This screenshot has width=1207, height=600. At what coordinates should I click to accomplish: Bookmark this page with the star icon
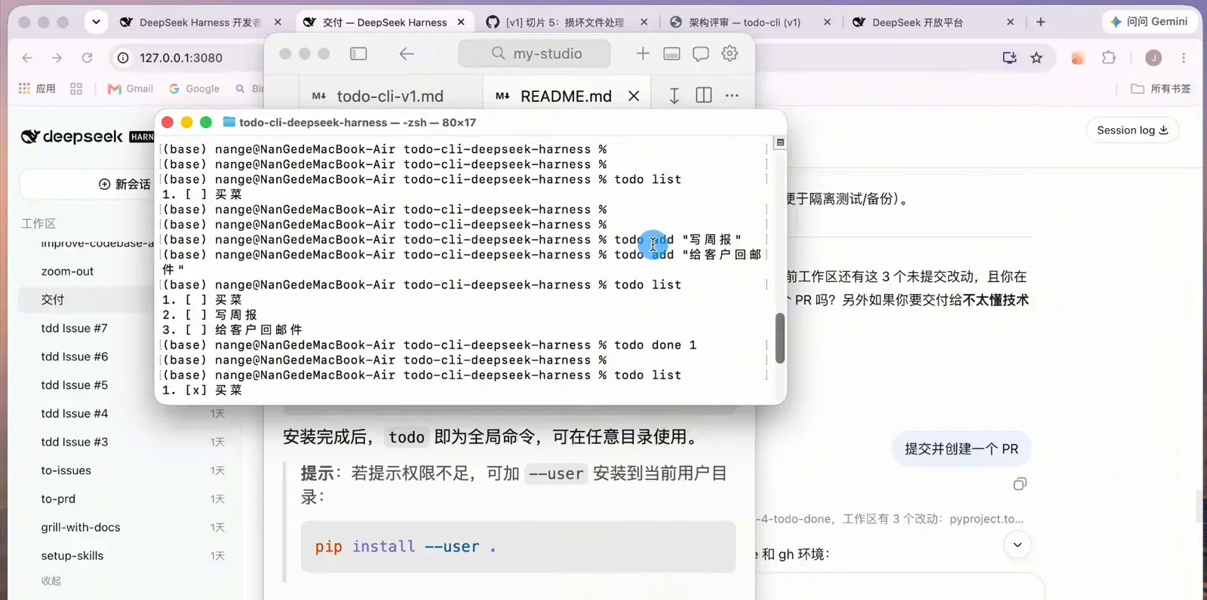(1037, 57)
